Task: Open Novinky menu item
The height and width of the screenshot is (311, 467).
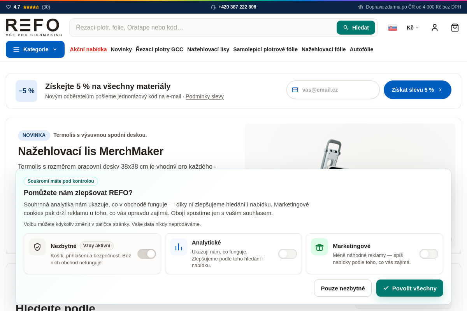Action: click(x=121, y=49)
